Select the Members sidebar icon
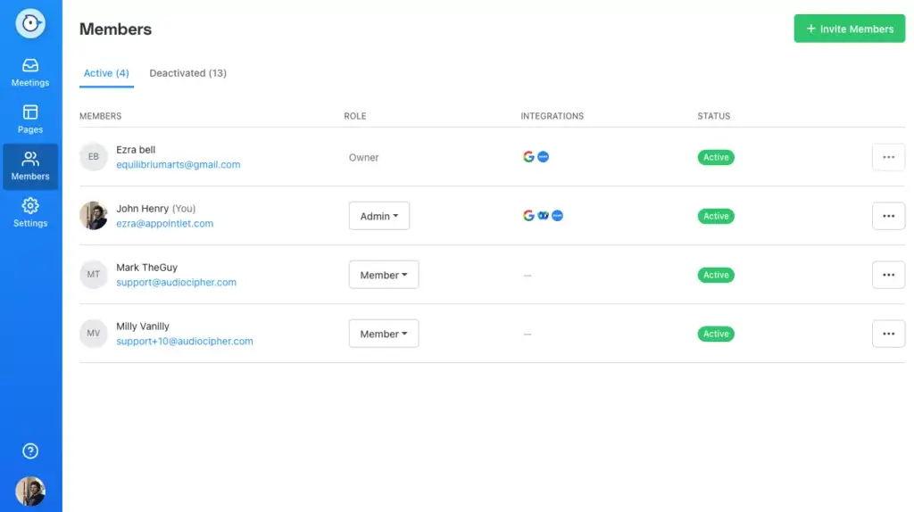Screen dimensions: 914x512 [x=30, y=167]
